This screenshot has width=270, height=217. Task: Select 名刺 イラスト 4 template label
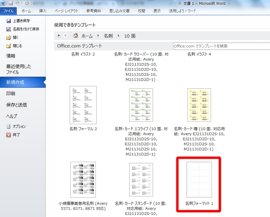pos(199,54)
